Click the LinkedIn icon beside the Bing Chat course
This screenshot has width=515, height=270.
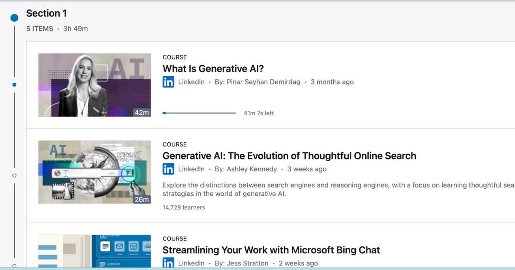click(168, 263)
